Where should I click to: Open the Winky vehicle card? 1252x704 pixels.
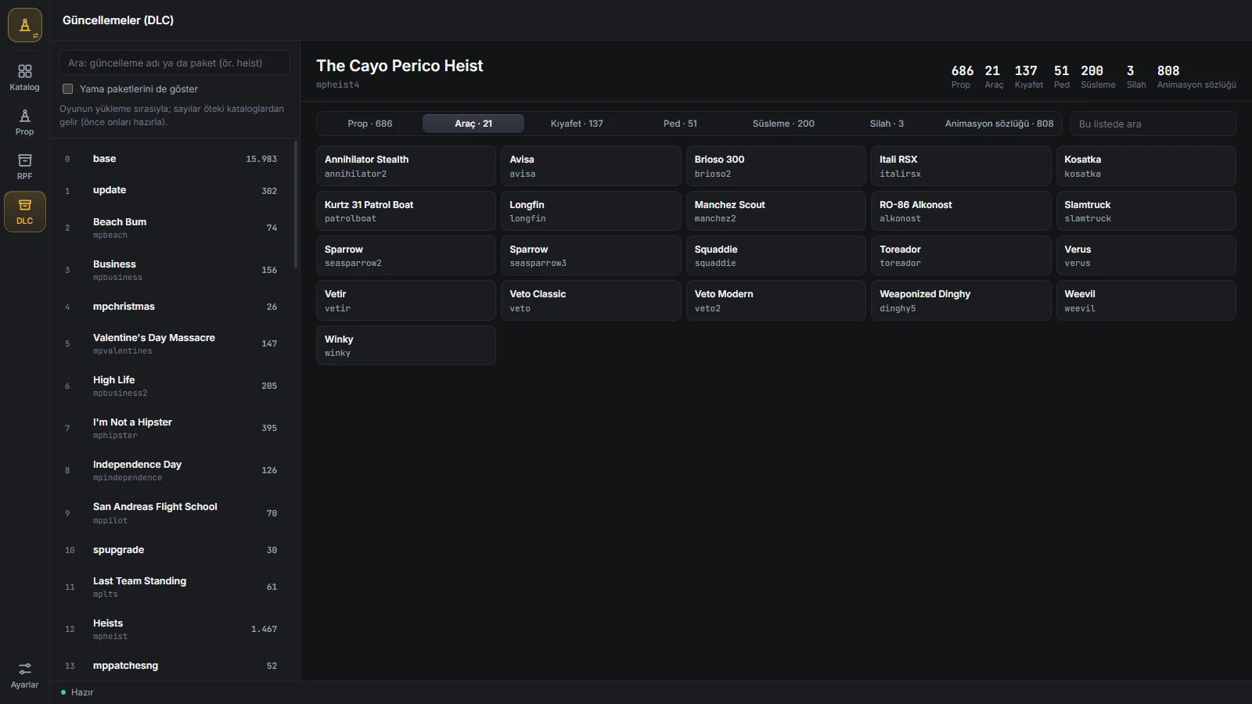[x=405, y=346]
